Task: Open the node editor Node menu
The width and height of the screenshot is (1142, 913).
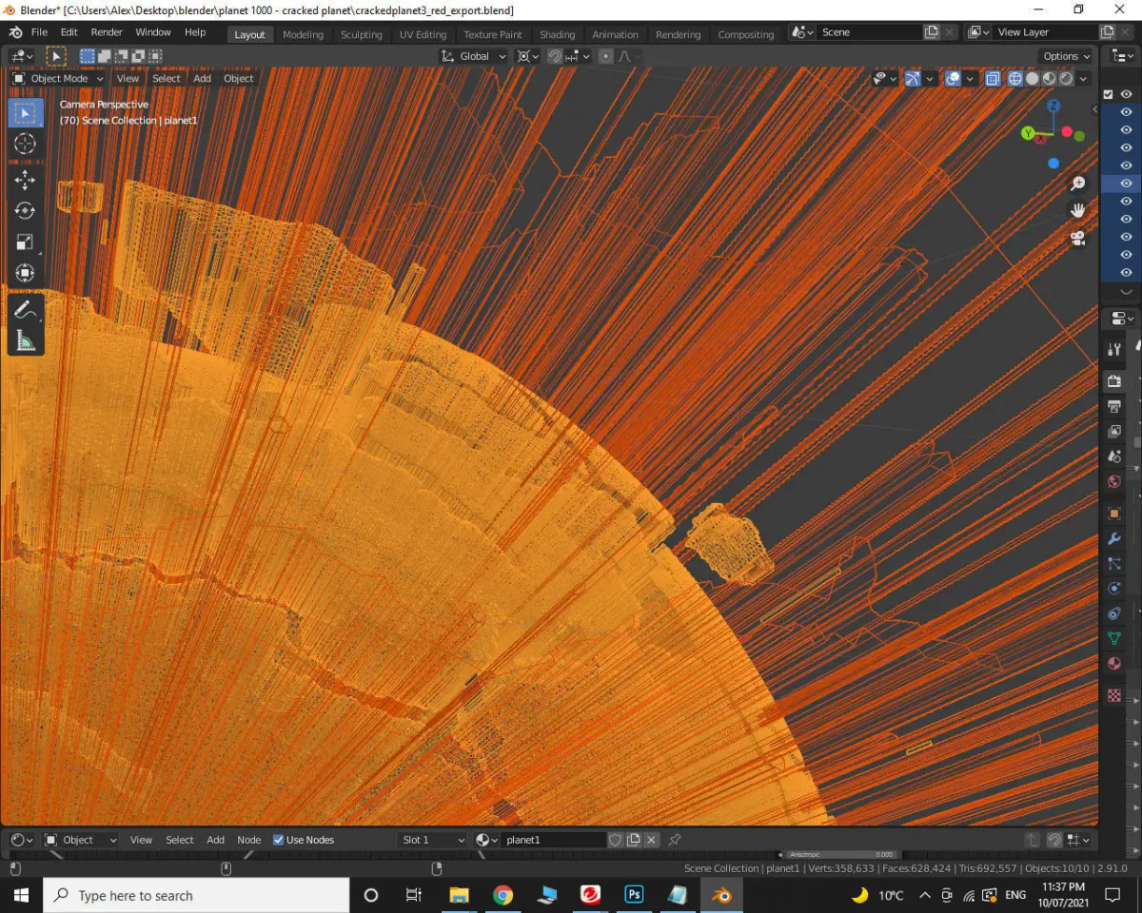Action: [249, 840]
